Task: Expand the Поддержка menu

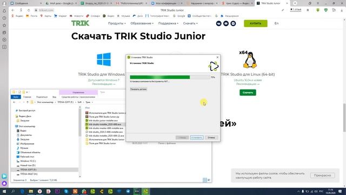Action: (168, 23)
